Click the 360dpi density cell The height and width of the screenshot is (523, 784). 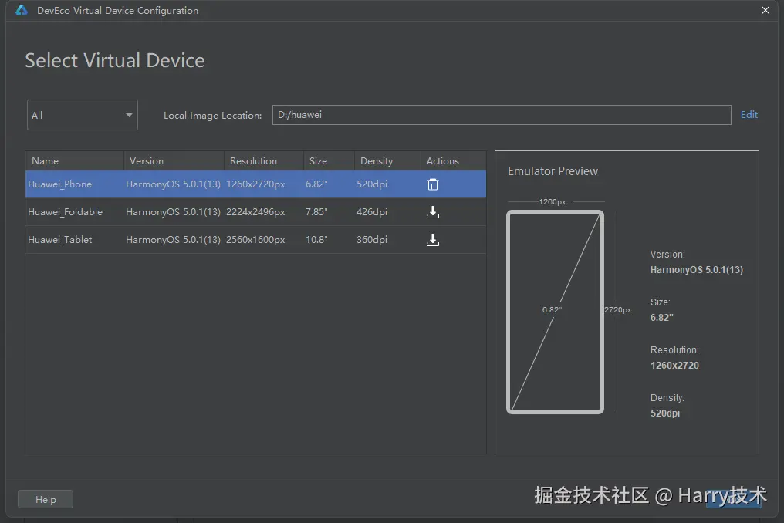371,239
